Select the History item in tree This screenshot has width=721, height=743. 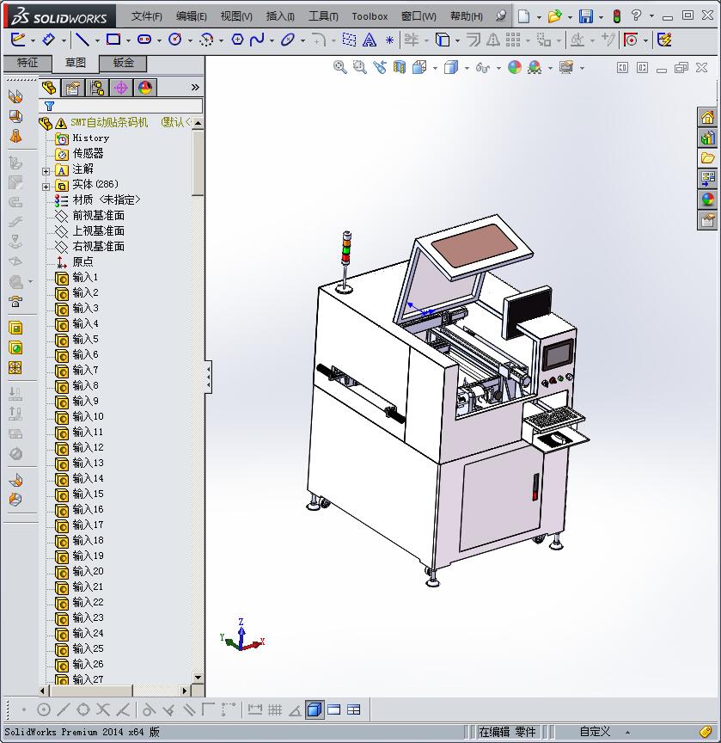click(x=90, y=138)
